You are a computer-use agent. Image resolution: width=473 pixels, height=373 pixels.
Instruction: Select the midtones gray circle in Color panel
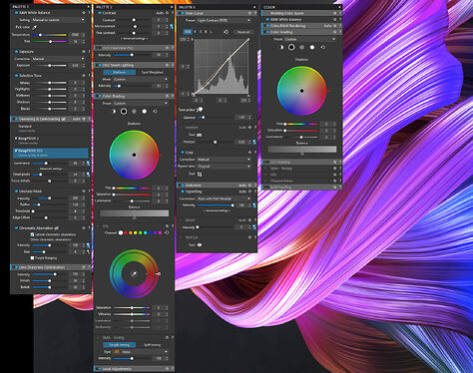coord(301,47)
